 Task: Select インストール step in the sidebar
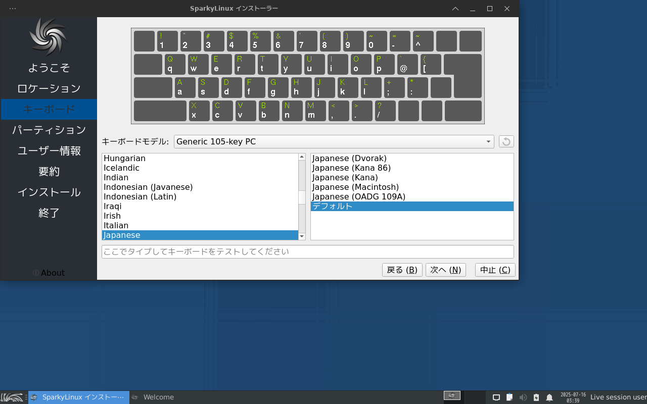(49, 192)
